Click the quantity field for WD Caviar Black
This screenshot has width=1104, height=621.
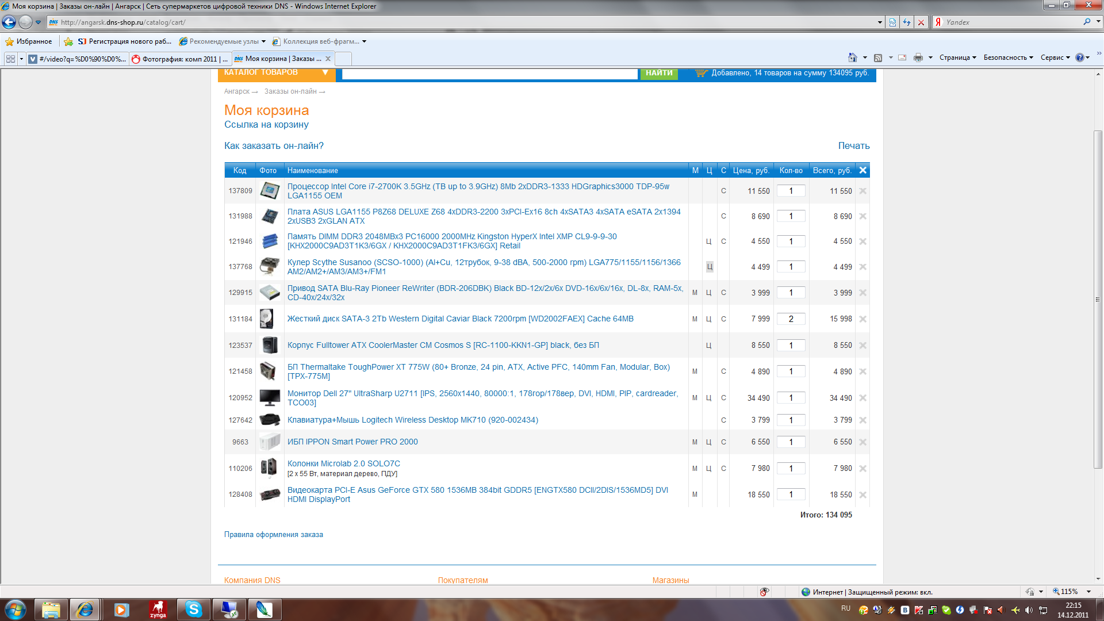point(791,319)
